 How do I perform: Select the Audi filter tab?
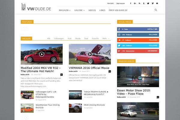point(70,38)
